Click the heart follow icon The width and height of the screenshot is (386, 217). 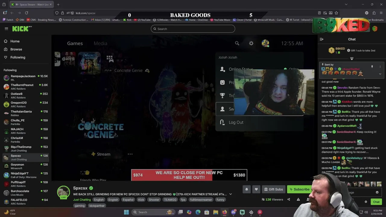(256, 189)
